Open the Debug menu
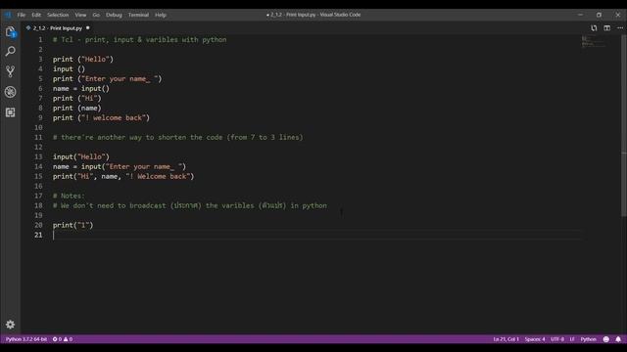 (114, 15)
